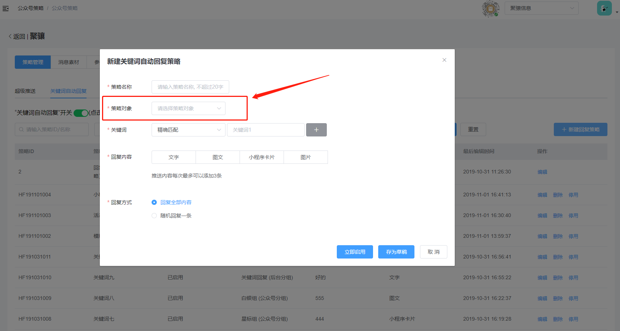This screenshot has height=331, width=620.
Task: Expand the 精确匹配 match type dropdown
Action: click(188, 130)
